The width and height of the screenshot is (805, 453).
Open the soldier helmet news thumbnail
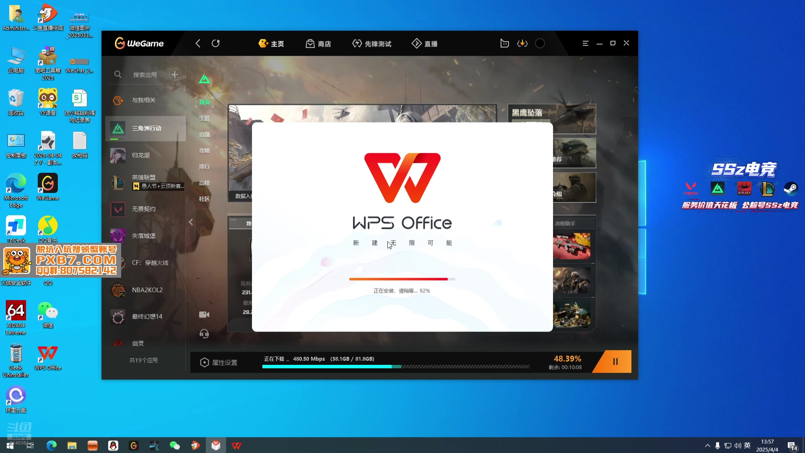(x=574, y=154)
